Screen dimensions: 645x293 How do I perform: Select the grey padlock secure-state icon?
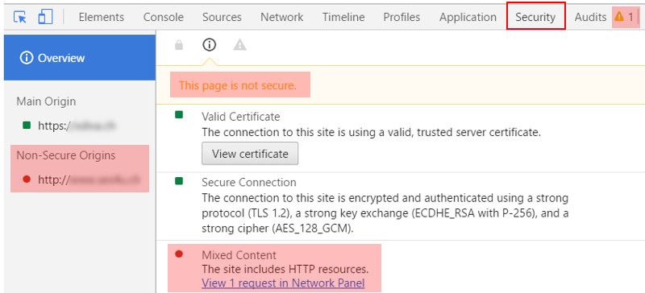point(178,45)
